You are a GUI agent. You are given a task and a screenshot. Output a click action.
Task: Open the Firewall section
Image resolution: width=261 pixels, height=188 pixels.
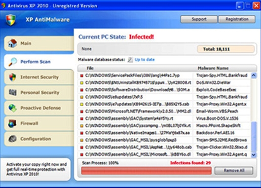[39, 123]
